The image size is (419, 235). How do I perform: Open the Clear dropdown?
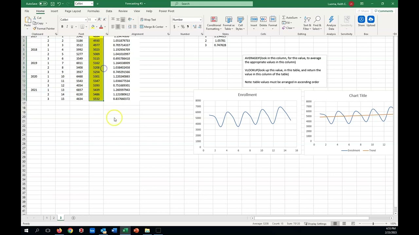click(x=288, y=28)
